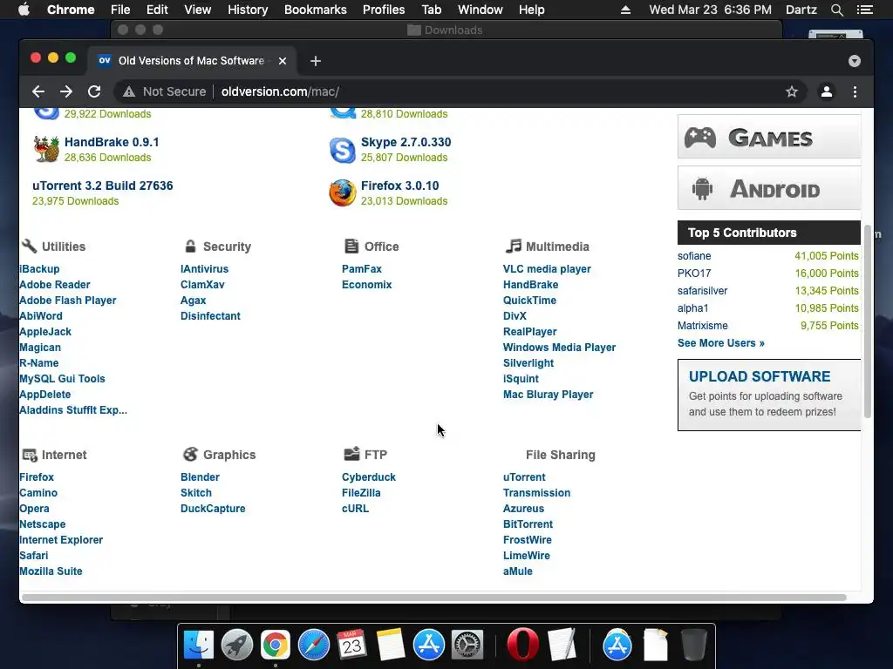Click the Skype 2.7.0.330 logo icon
This screenshot has height=669, width=893.
click(x=342, y=150)
